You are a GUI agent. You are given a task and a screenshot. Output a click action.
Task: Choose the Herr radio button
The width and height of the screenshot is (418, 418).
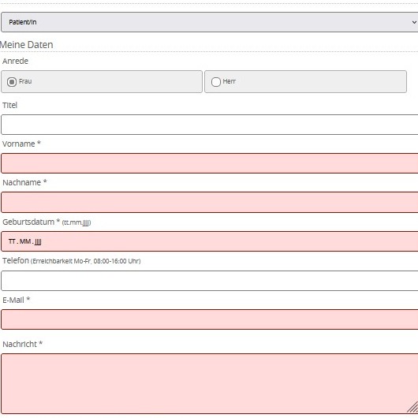click(216, 82)
